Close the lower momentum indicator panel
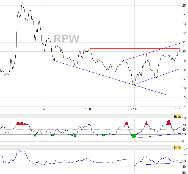Viewport: 188px width, 174px height. pos(179,147)
